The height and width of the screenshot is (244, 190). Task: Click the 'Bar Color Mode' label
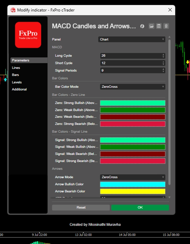[x=66, y=87]
